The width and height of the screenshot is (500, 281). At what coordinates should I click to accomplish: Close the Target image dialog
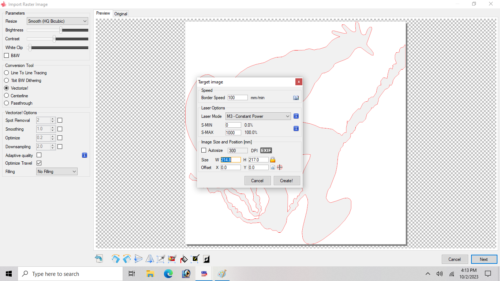click(299, 82)
